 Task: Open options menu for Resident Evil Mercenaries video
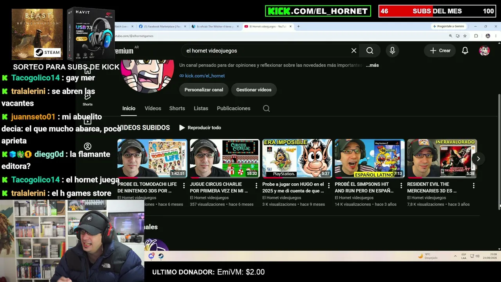pos(474,185)
